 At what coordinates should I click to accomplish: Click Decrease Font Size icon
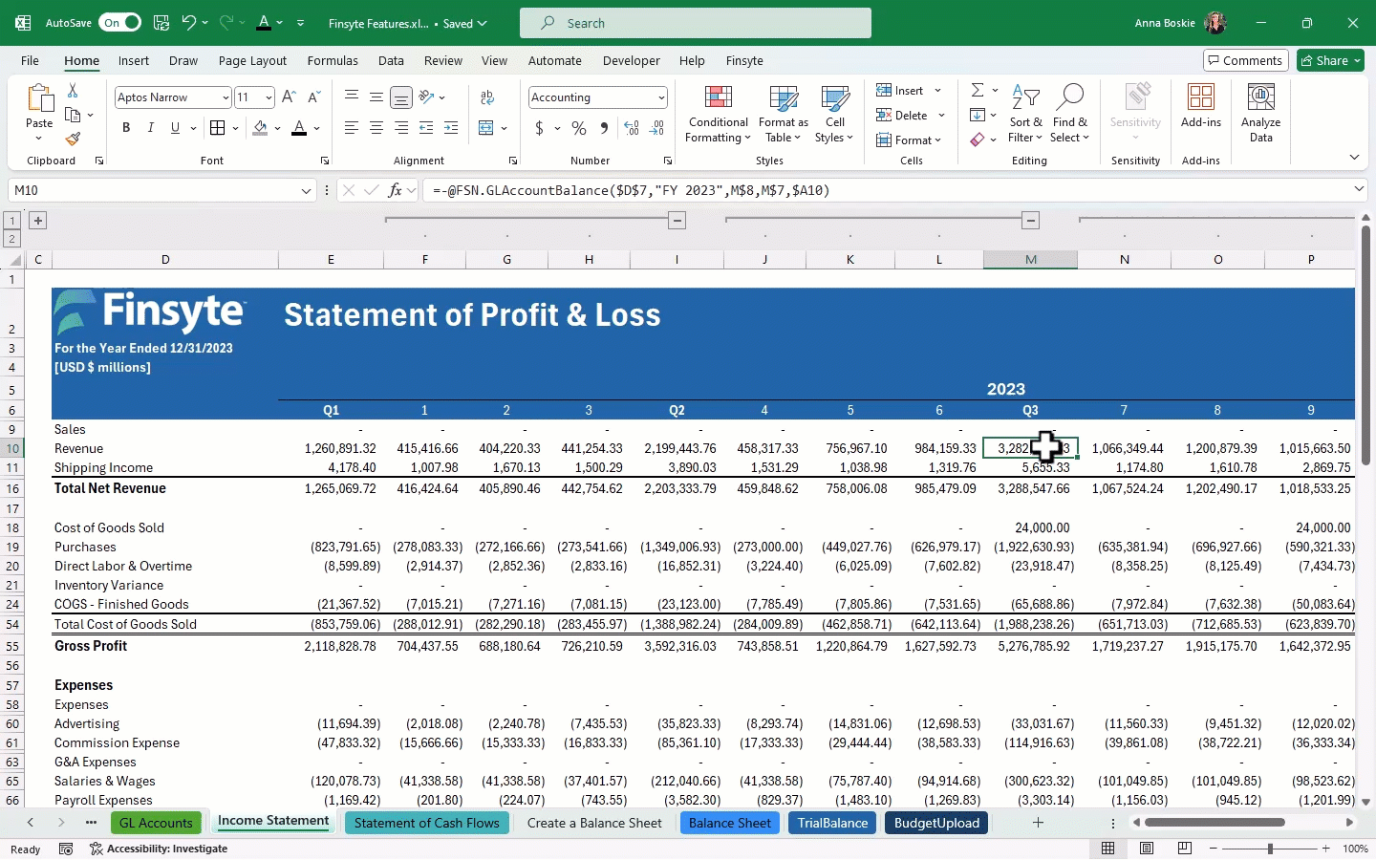[x=314, y=97]
